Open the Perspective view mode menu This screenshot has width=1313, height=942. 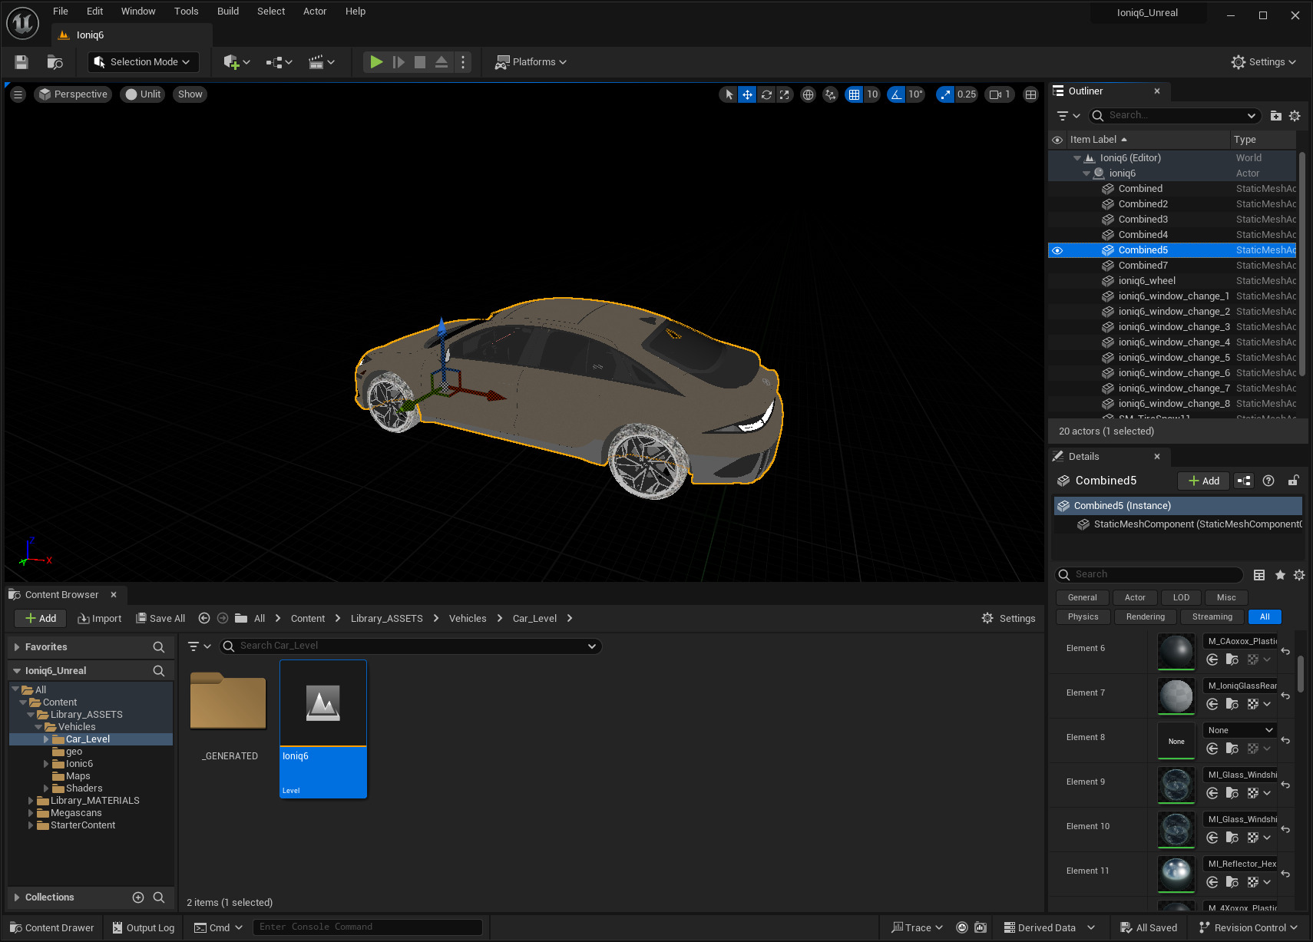(73, 94)
